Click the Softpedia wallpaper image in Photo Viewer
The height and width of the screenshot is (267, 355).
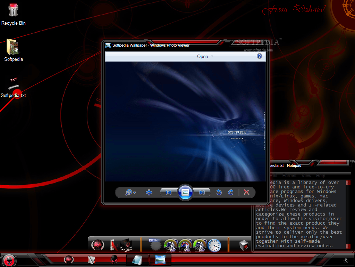point(185,121)
